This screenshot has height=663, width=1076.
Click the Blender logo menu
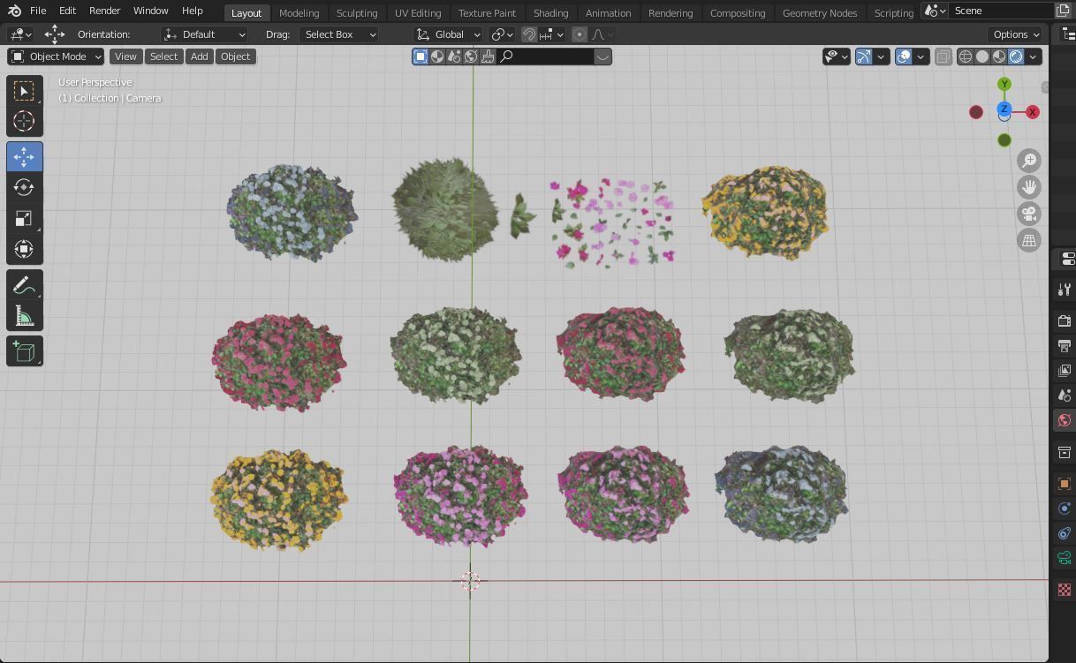point(14,11)
